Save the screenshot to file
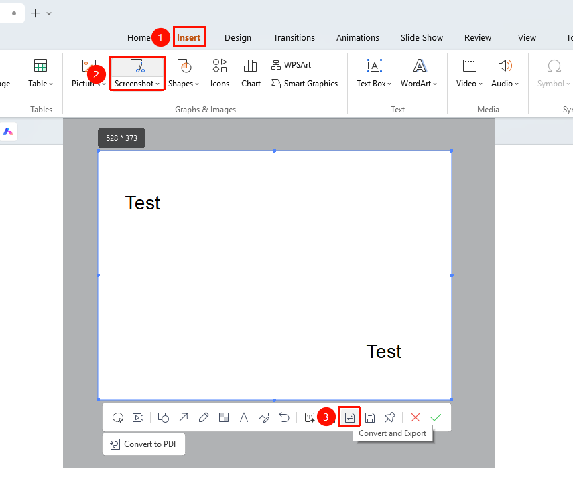This screenshot has height=491, width=573. (370, 417)
